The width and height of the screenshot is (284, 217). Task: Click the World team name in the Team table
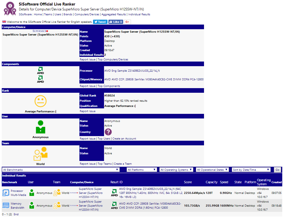(x=108, y=148)
